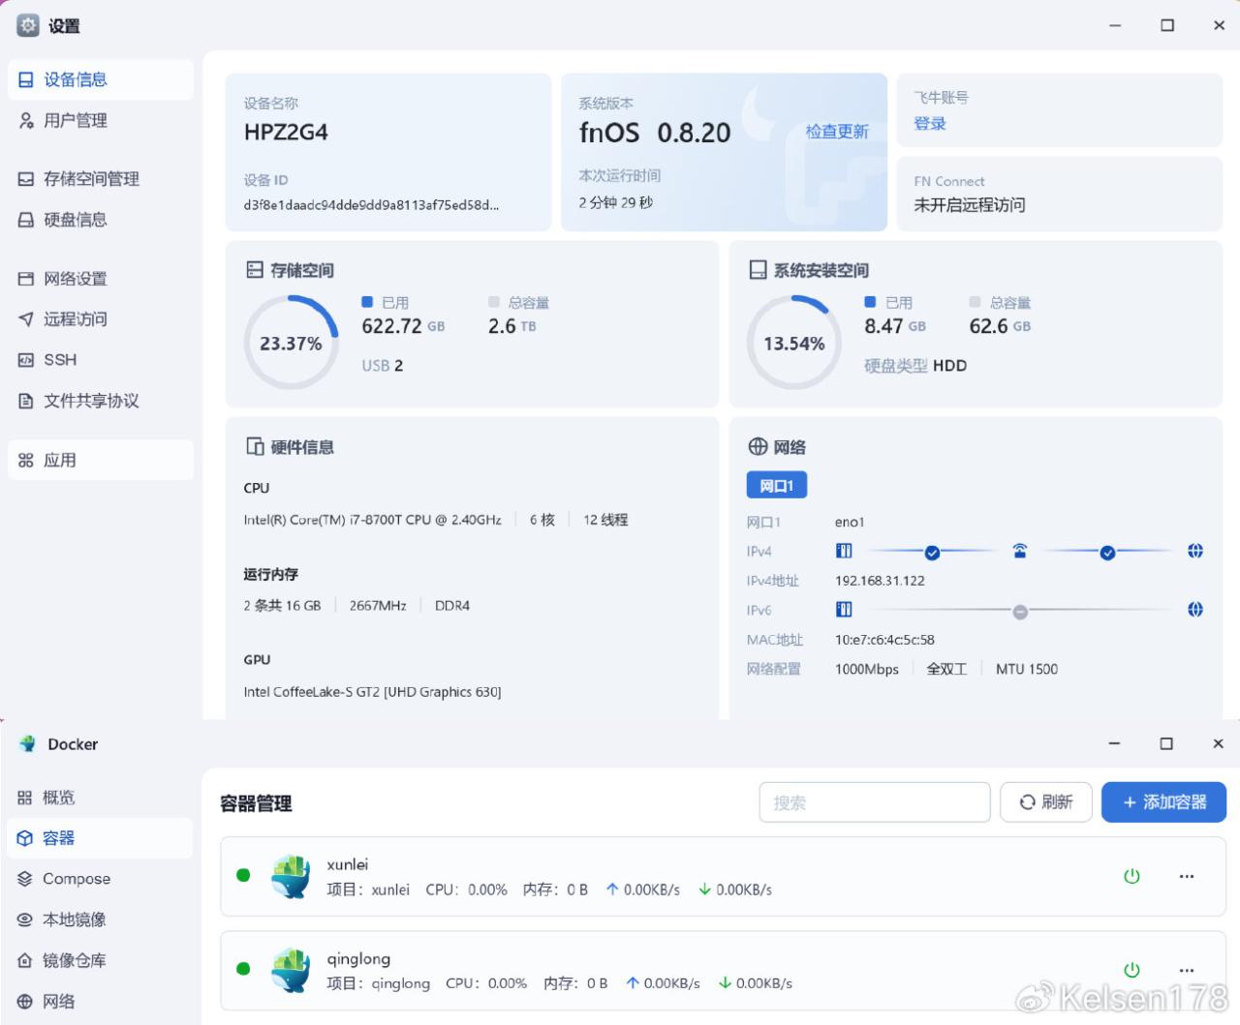Viewport: 1240px width, 1025px height.
Task: Click the router icon in IPv4 status
Action: (1019, 551)
